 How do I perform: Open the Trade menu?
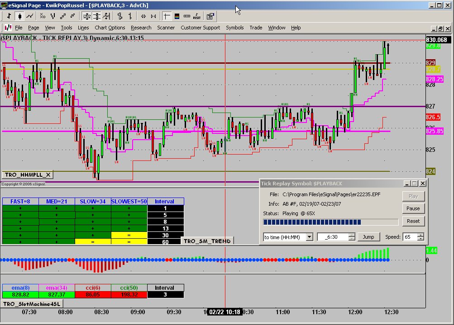(x=256, y=28)
